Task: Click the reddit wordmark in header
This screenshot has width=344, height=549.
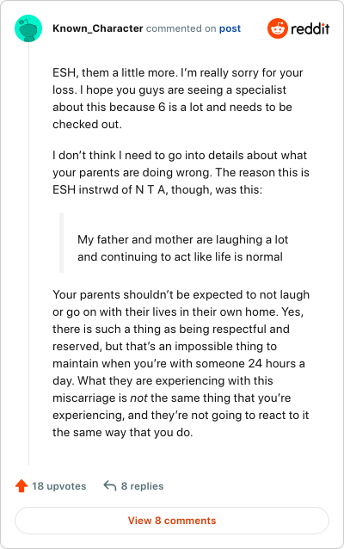Action: [x=310, y=28]
